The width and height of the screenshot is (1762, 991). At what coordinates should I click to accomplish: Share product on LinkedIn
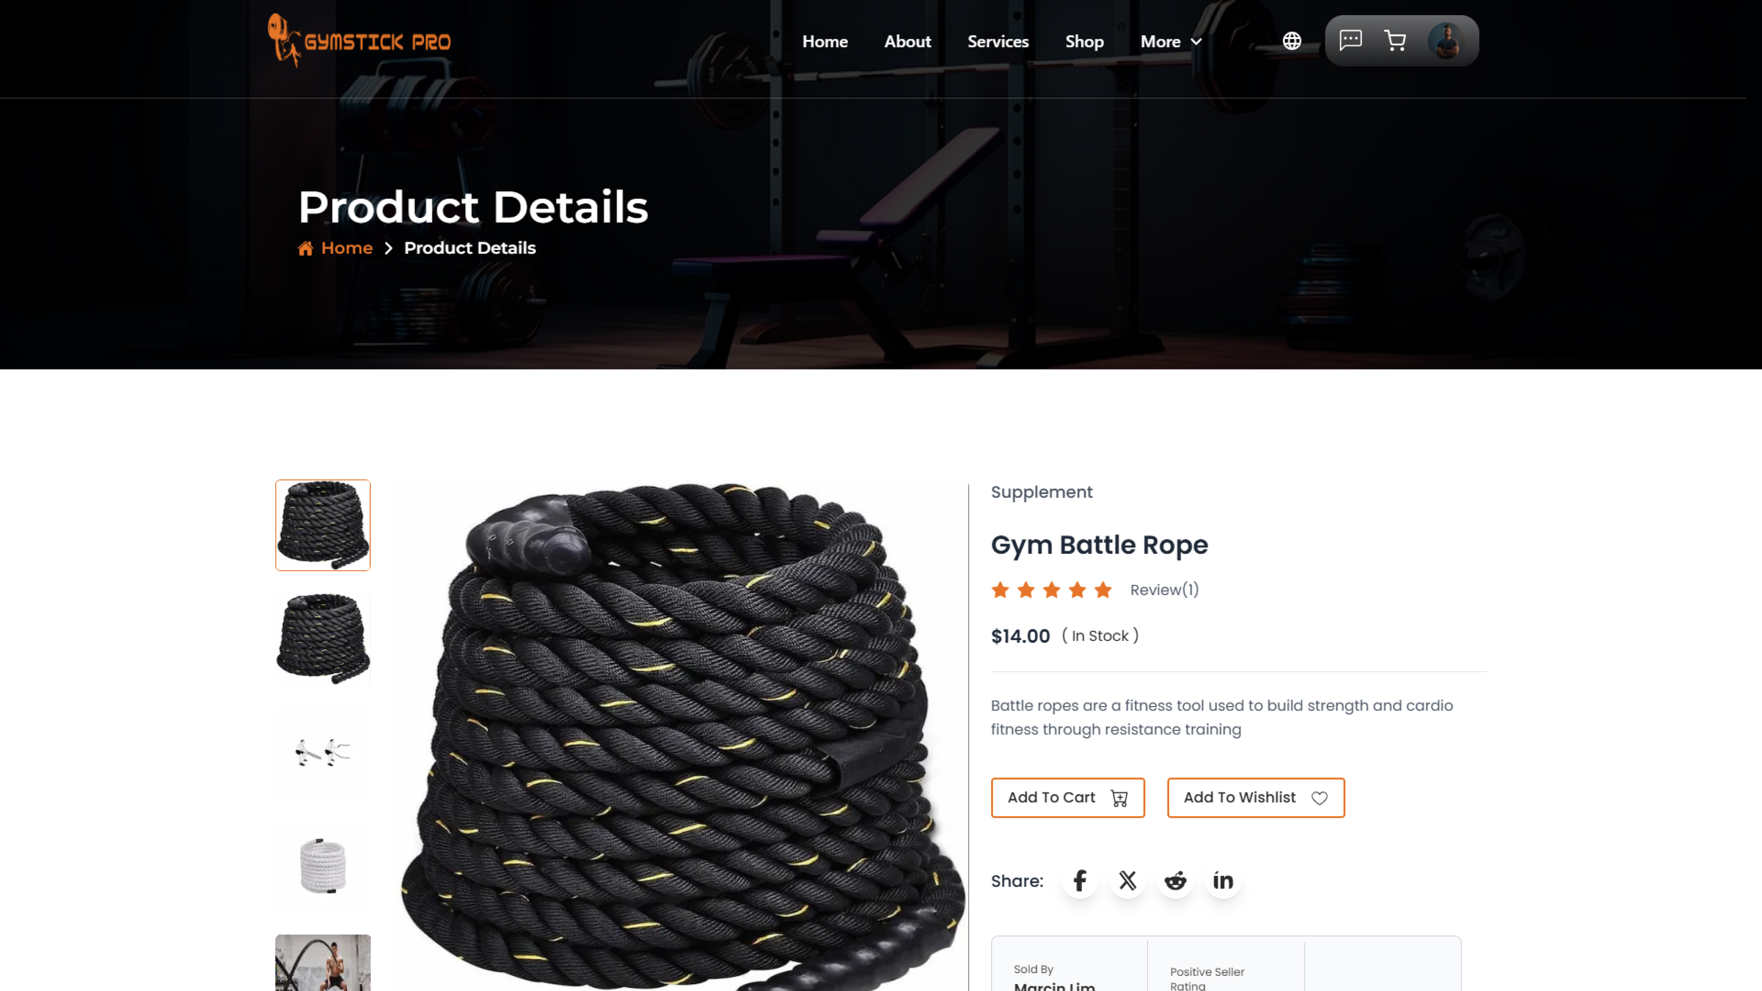1223,881
